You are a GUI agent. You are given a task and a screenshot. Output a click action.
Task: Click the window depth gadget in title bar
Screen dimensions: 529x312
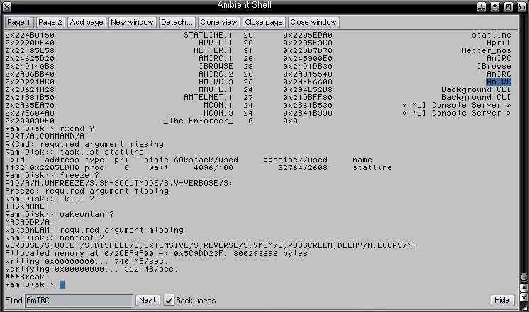[x=522, y=7]
